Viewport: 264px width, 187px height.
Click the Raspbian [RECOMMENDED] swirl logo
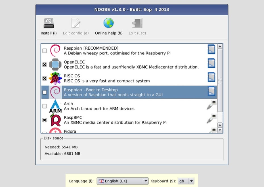tap(55, 50)
